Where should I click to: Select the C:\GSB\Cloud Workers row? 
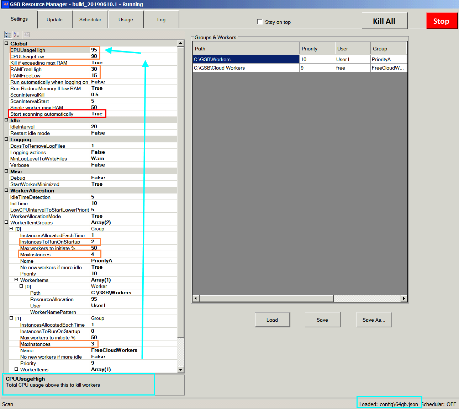(x=300, y=68)
